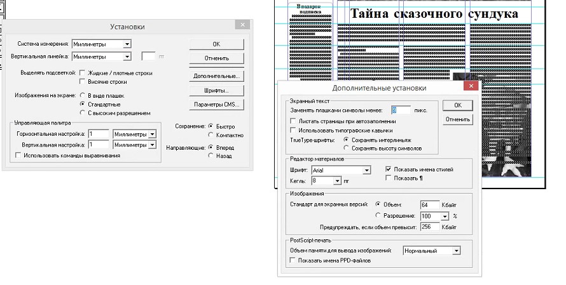
Task: Click OK in the Дополнительные установки dialog
Action: pyautogui.click(x=457, y=105)
